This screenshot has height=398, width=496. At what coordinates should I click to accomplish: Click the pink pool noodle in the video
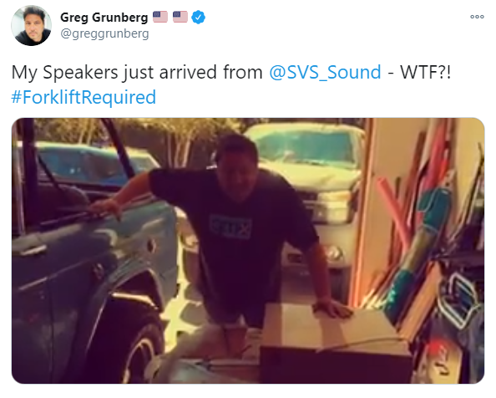[x=392, y=212]
